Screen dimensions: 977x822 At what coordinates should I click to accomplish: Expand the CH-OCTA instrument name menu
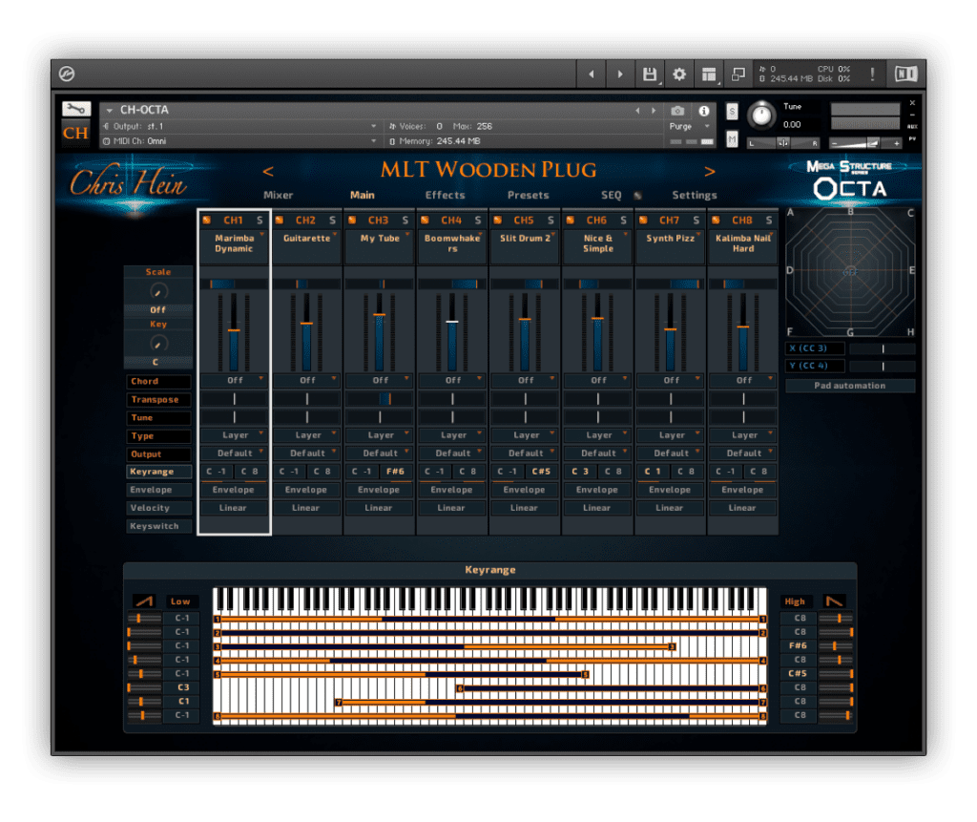point(109,111)
